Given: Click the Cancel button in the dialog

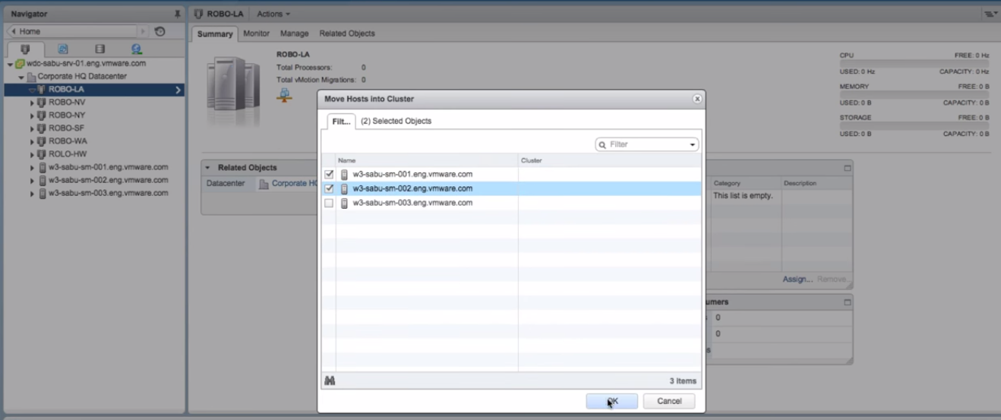Looking at the screenshot, I should click(x=669, y=401).
